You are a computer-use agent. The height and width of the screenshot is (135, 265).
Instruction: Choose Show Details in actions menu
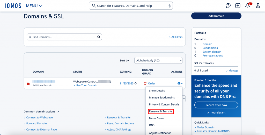[157, 91]
